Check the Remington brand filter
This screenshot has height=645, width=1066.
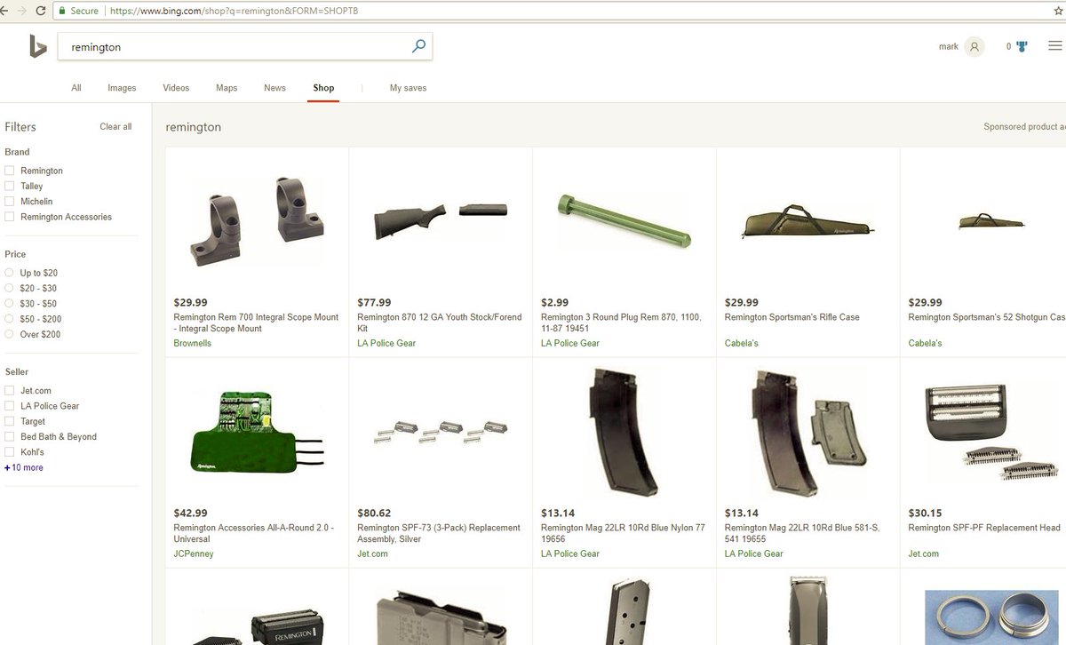pos(9,171)
